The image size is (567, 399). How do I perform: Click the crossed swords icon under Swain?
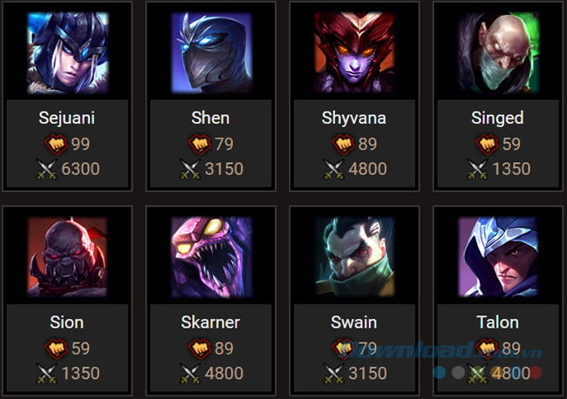pos(333,374)
